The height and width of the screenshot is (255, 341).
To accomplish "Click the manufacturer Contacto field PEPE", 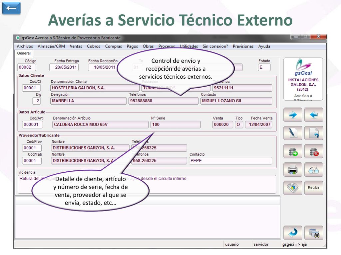I will 230,161.
